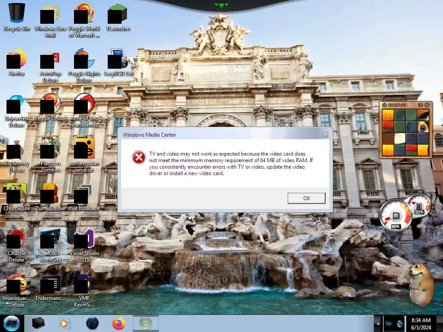Click the RAM meter gadget showing 22%

tap(419, 205)
